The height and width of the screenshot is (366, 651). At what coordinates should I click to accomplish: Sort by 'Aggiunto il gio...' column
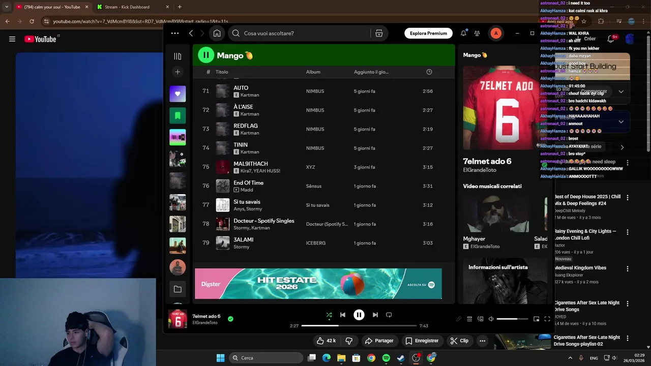[x=371, y=72]
